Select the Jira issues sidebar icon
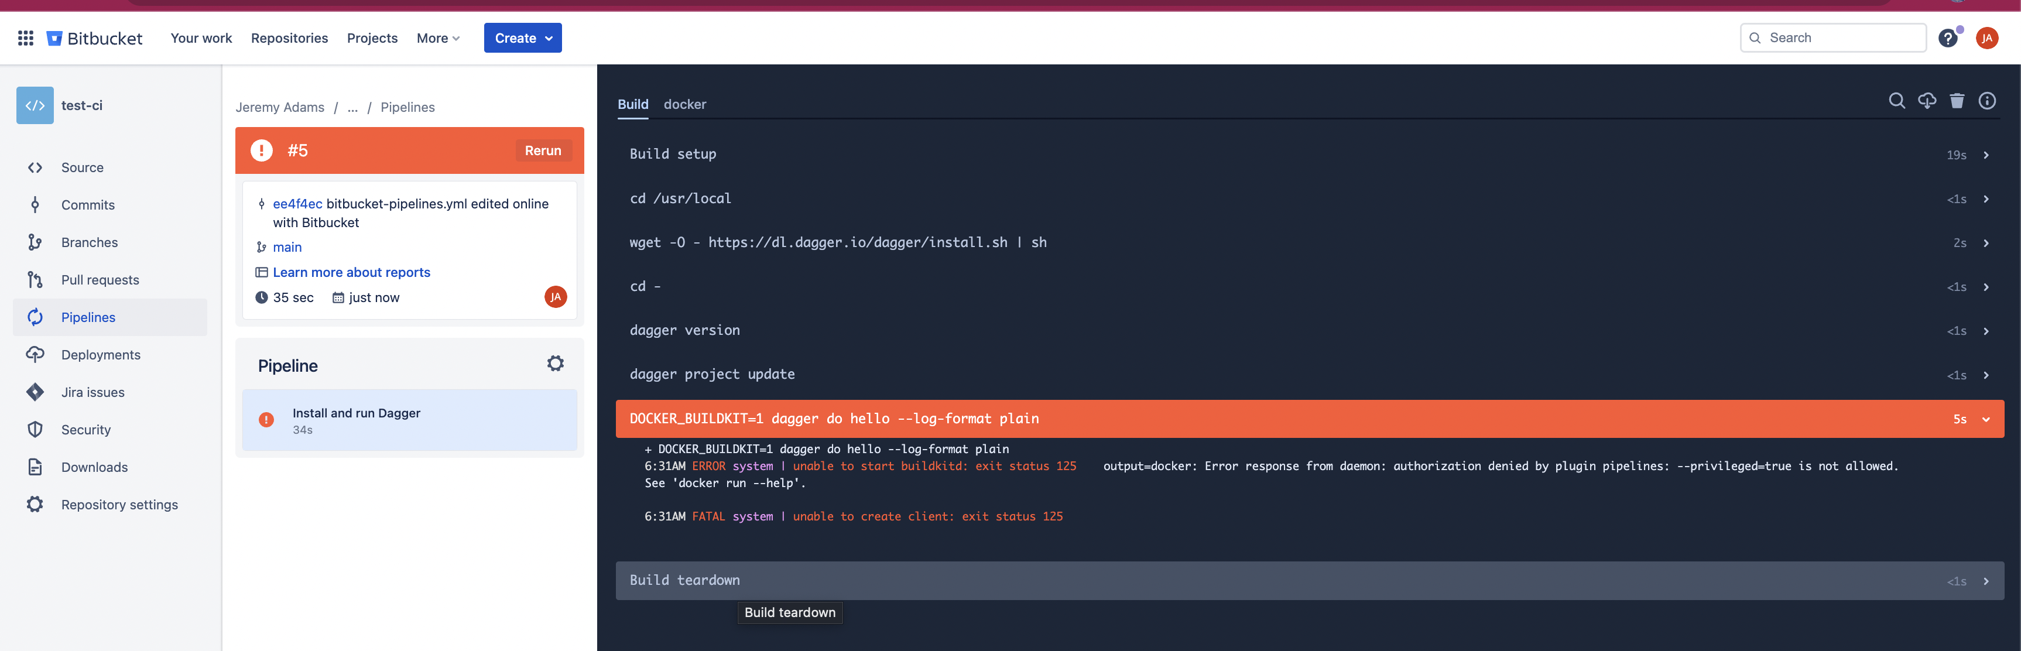This screenshot has width=2021, height=651. pyautogui.click(x=35, y=392)
